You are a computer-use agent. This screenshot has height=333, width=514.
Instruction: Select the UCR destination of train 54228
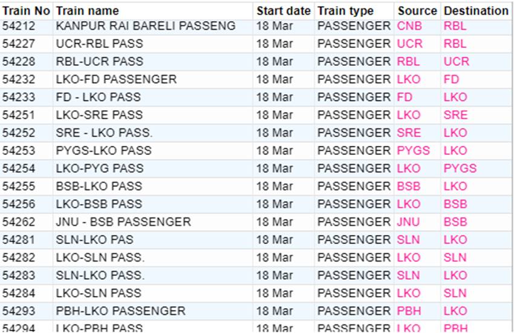coord(457,61)
